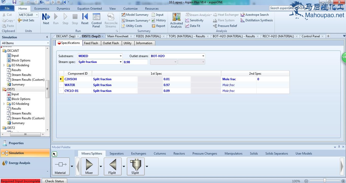The width and height of the screenshot is (346, 183).
Task: Open Data Fit tool
Action: pos(193,26)
